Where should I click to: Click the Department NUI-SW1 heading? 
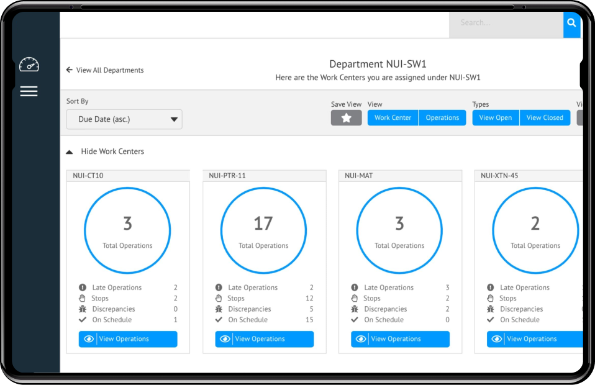pos(378,64)
